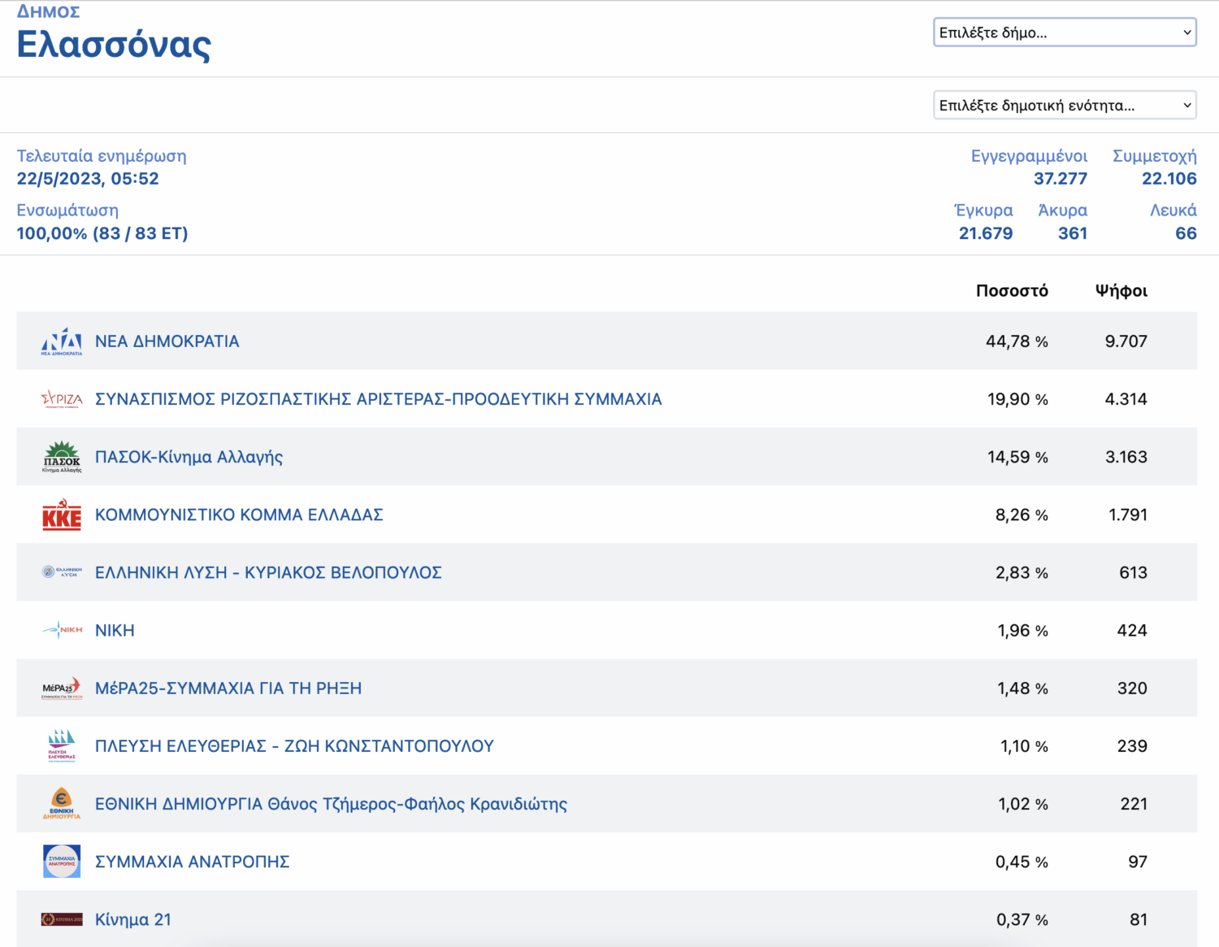
Task: Open the ΣΥΝΑΣΠΙΣΜΟΣ ΡΙΖΟΣΠΑΣΤΙΚΗΣ ΑΡΙΣΤΕΡΑΣ party link
Action: 379,399
